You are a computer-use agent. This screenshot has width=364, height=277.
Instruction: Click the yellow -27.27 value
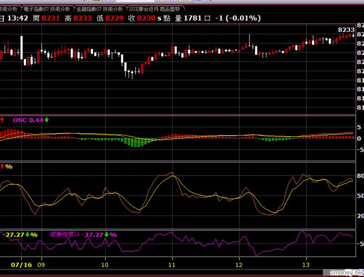tap(15, 235)
